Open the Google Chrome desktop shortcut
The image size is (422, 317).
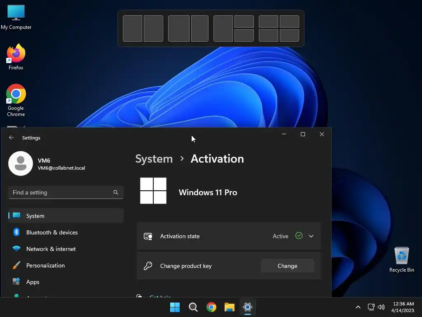(16, 100)
